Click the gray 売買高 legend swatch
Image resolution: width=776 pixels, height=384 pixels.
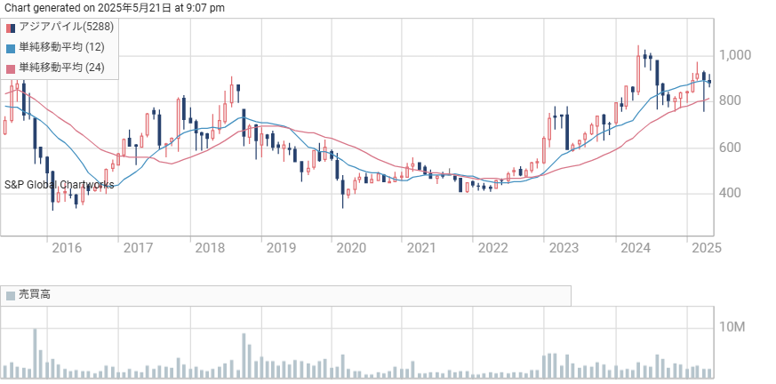11,296
